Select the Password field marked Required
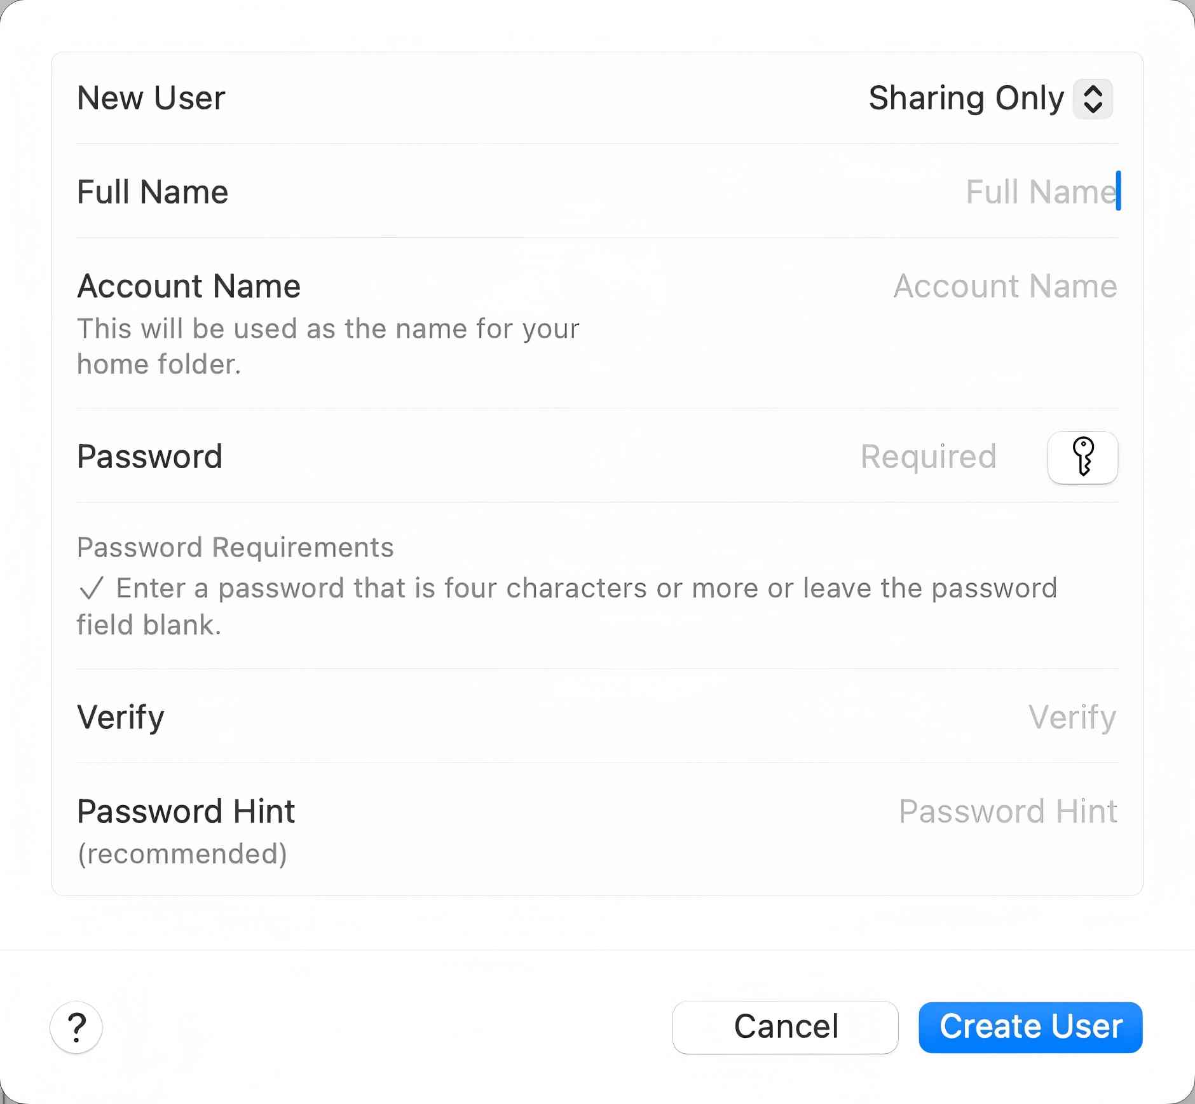The width and height of the screenshot is (1195, 1104). pos(928,457)
